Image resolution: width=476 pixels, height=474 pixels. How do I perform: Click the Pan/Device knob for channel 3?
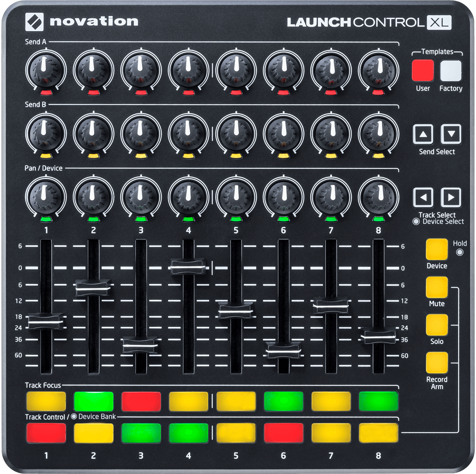click(141, 197)
